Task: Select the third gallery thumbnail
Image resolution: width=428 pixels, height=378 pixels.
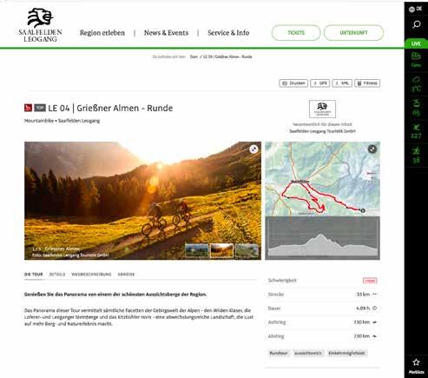Action: [247, 250]
